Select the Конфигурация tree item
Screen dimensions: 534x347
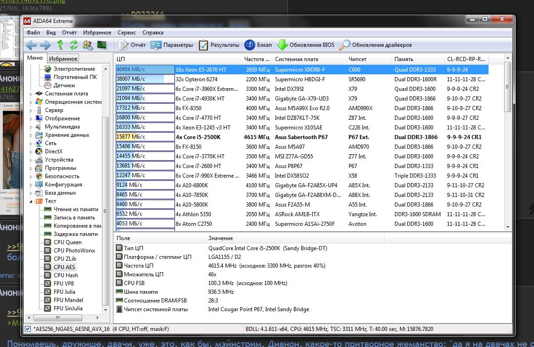tap(63, 185)
